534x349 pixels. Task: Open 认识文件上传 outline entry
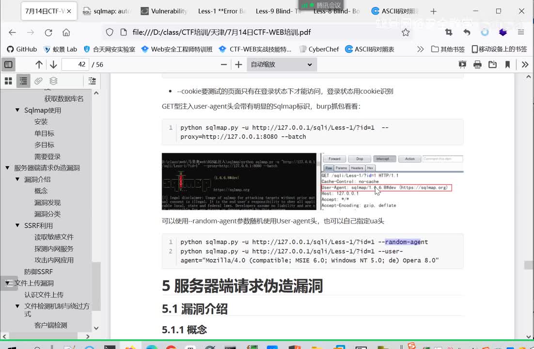44,295
